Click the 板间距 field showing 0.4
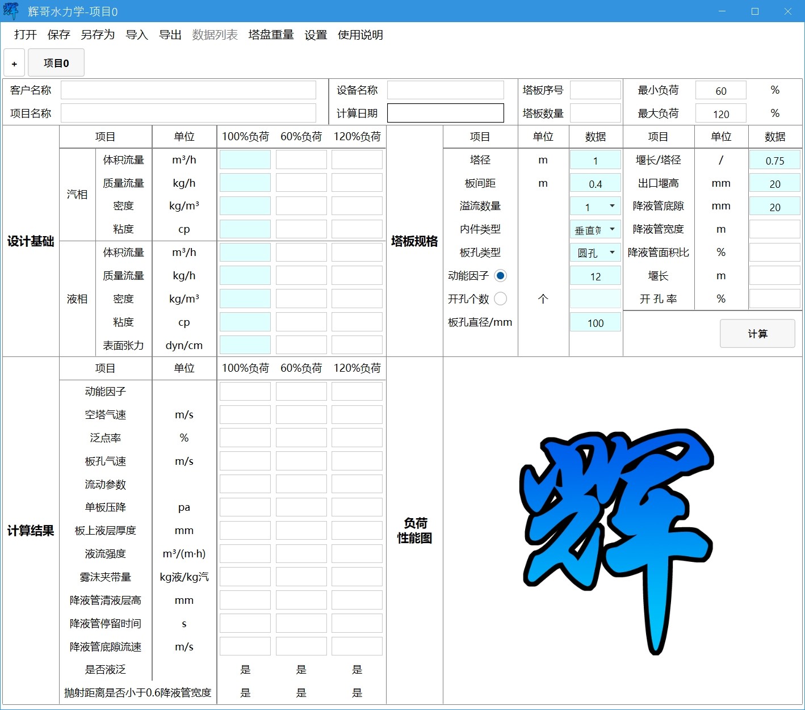This screenshot has height=710, width=805. (x=596, y=183)
